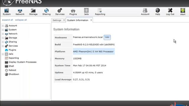Image resolution: width=189 pixels, height=106 pixels.
Task: Click the Log Out icon
Action: [170, 12]
